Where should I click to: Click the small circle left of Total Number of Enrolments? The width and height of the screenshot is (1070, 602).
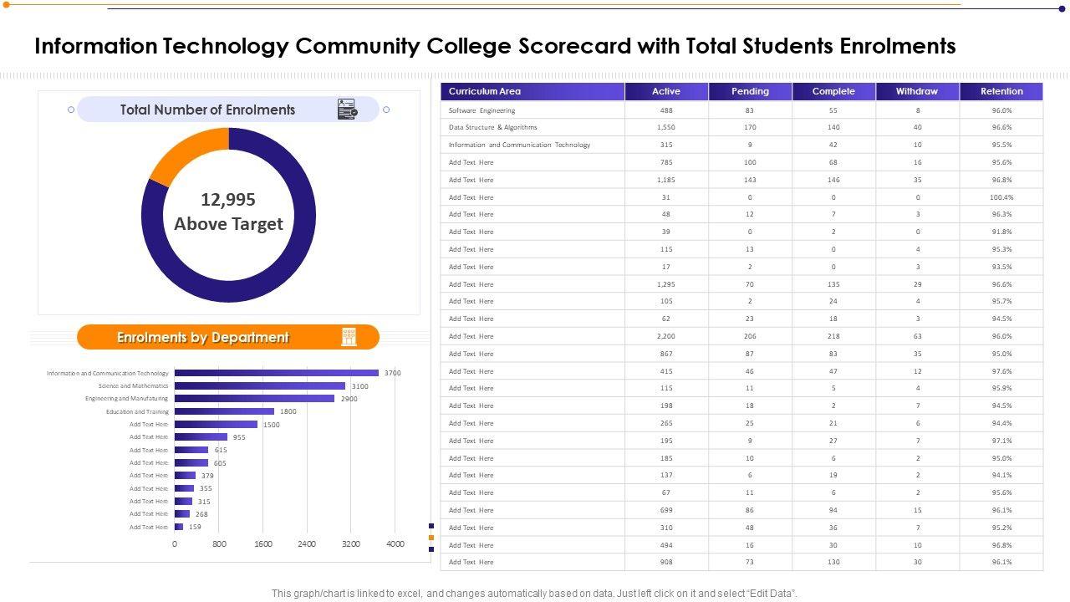coord(71,110)
